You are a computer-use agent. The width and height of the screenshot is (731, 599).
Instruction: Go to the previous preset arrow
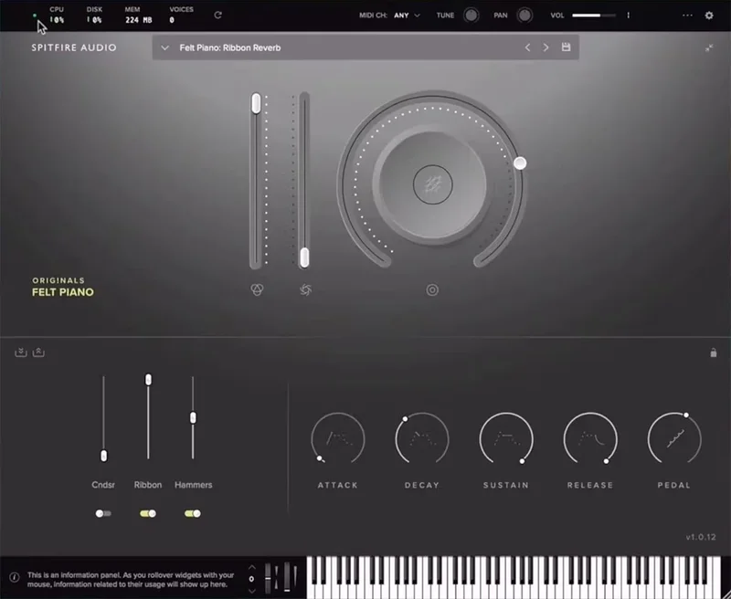tap(527, 47)
